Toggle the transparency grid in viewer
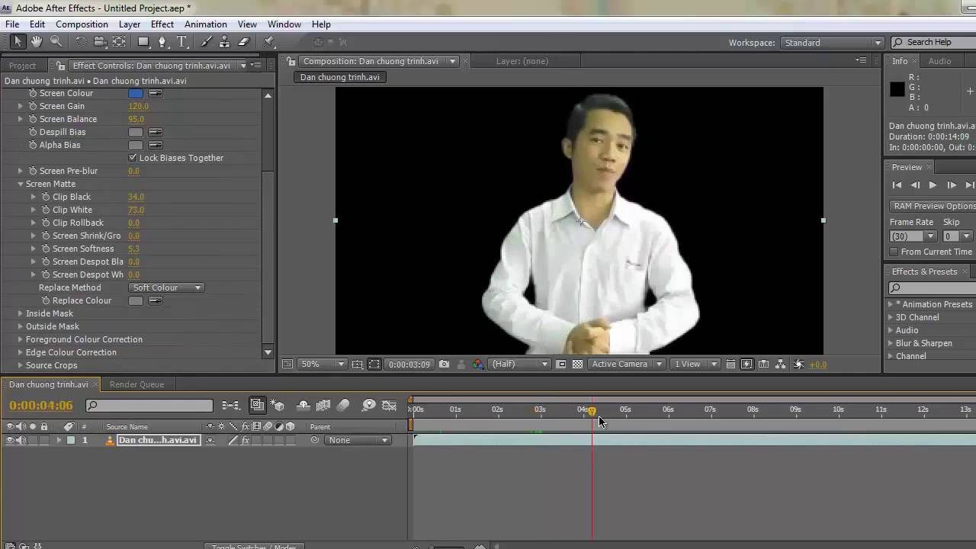The height and width of the screenshot is (549, 976). 577,364
